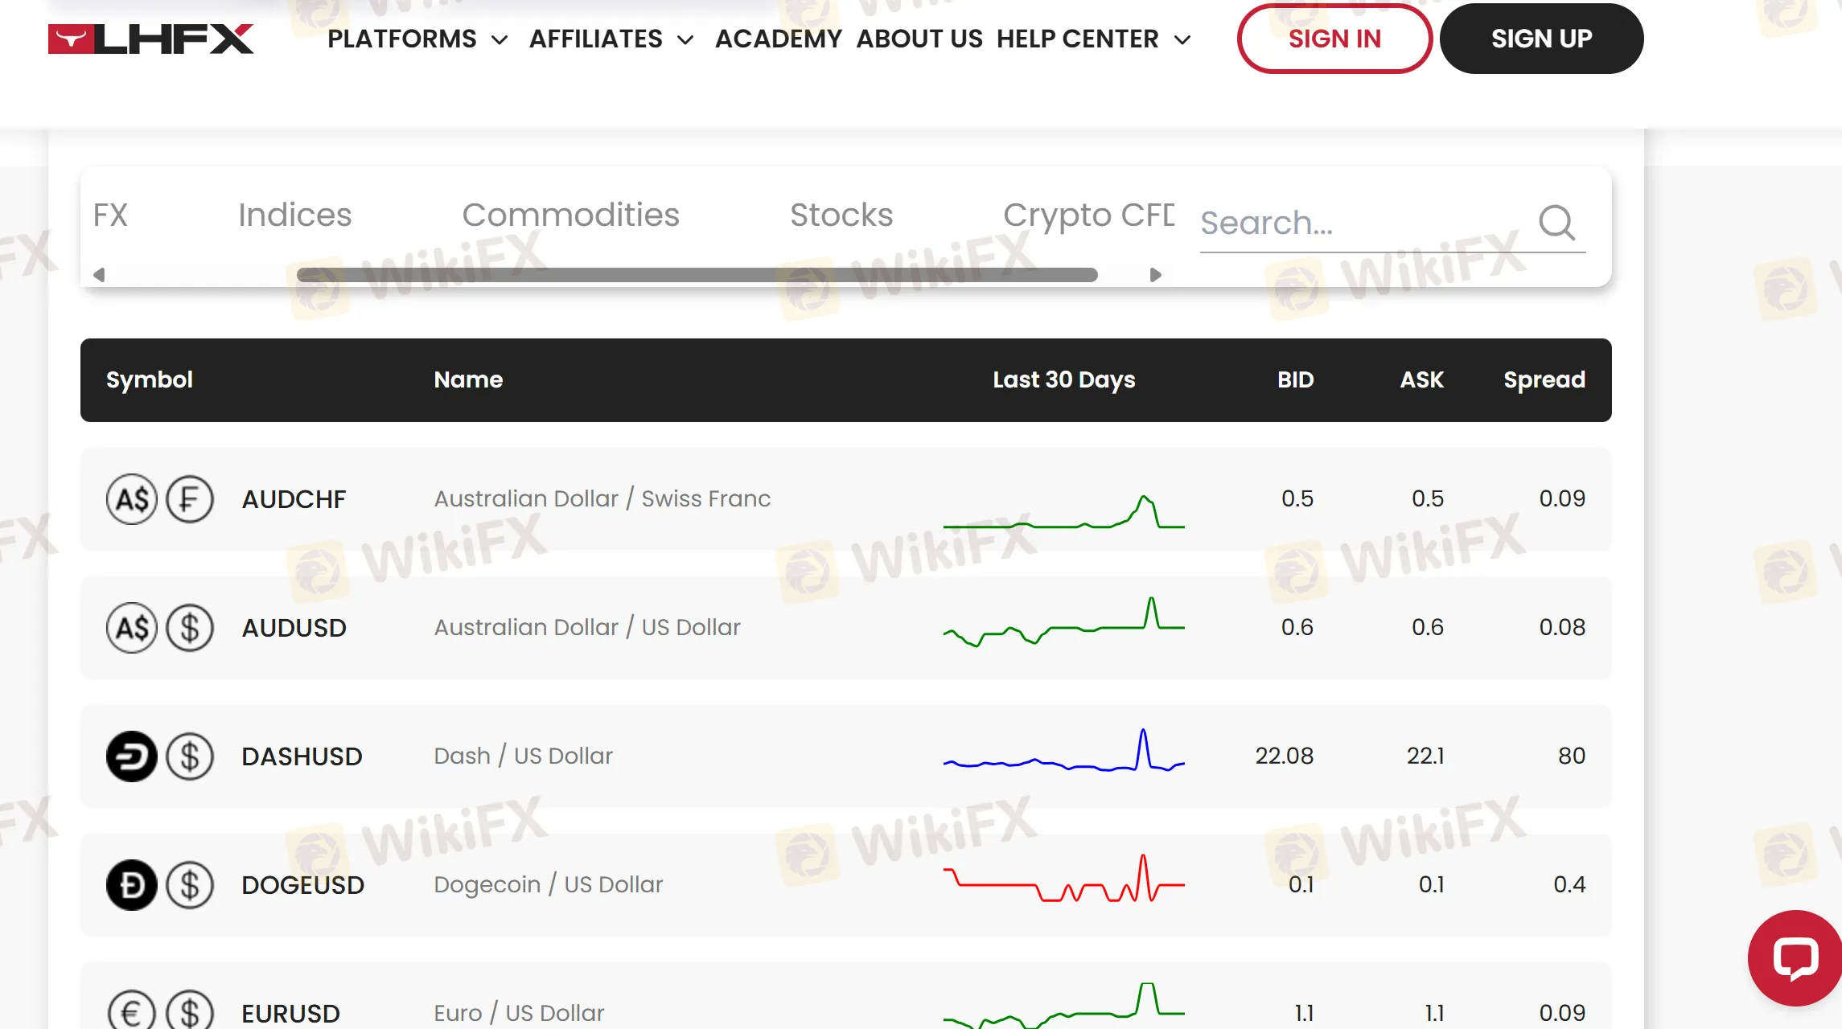The image size is (1842, 1029).
Task: Switch to the Commodities tab
Action: [570, 215]
